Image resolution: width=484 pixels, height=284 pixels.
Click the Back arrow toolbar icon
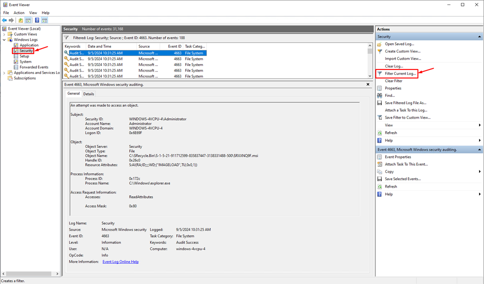point(4,20)
